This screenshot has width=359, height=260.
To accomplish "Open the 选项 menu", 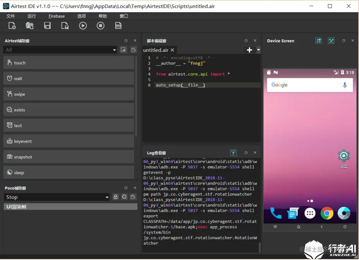I will click(x=81, y=16).
